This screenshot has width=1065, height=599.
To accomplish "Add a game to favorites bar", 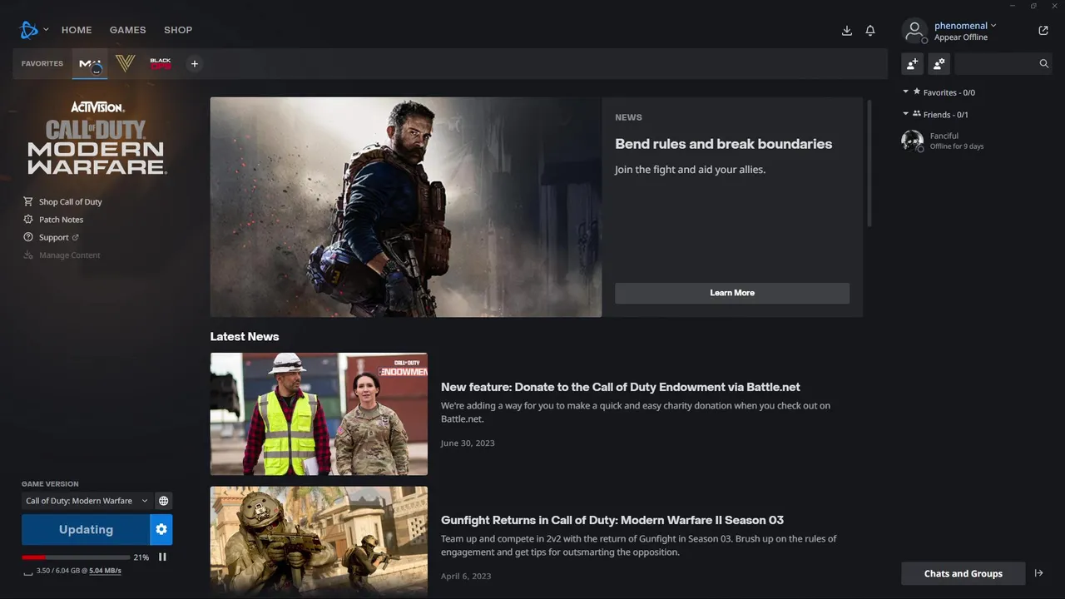I will (x=194, y=63).
